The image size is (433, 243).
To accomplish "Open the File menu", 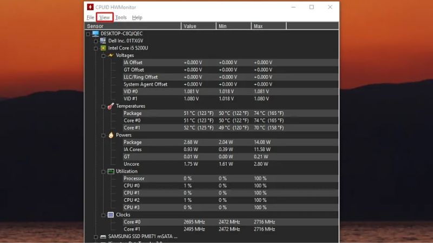I will (90, 17).
